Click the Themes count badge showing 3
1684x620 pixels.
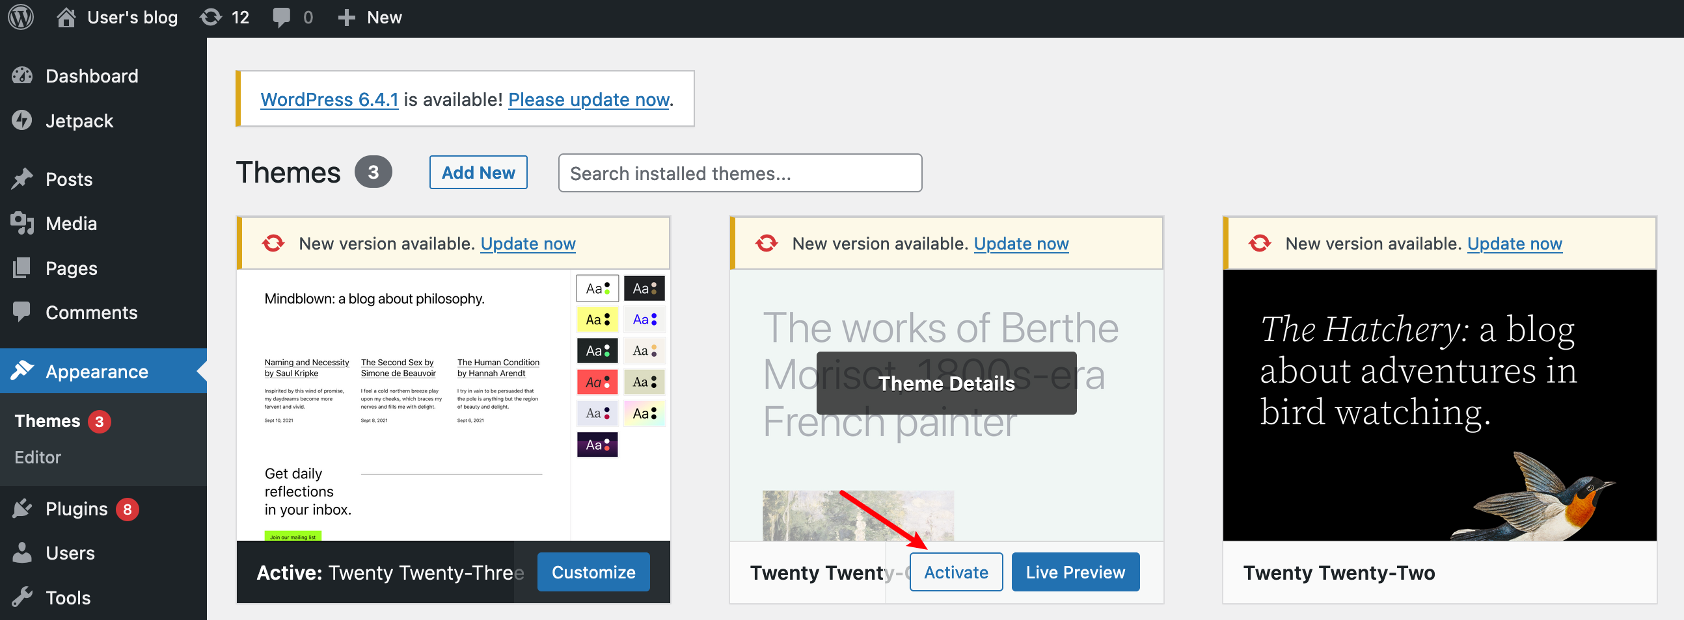tap(373, 172)
